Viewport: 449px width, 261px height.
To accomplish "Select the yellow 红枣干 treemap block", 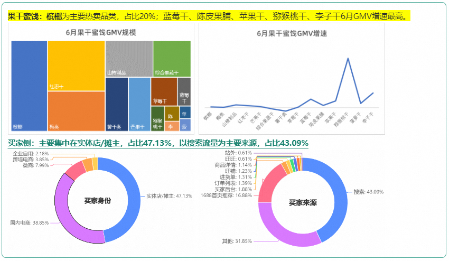I will click(76, 66).
